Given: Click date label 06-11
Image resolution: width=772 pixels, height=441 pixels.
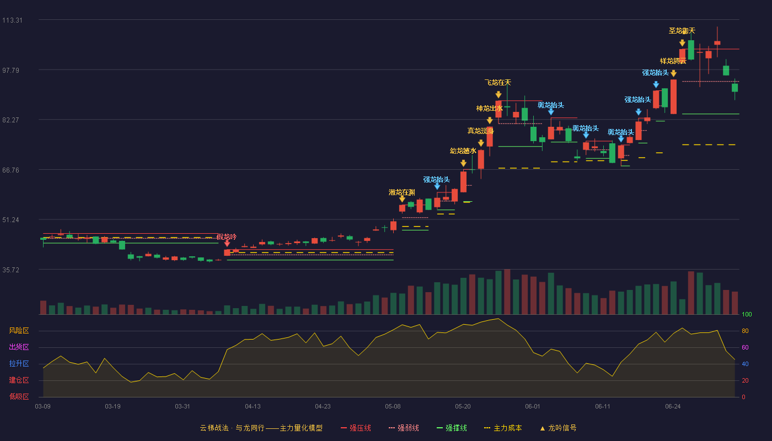Looking at the screenshot, I should pyautogui.click(x=603, y=406).
